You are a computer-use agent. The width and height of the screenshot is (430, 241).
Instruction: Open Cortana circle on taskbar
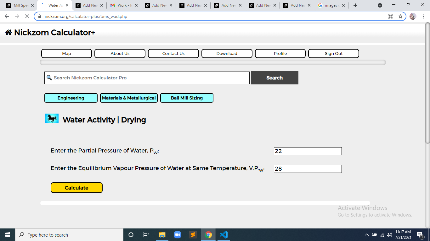pos(131,235)
